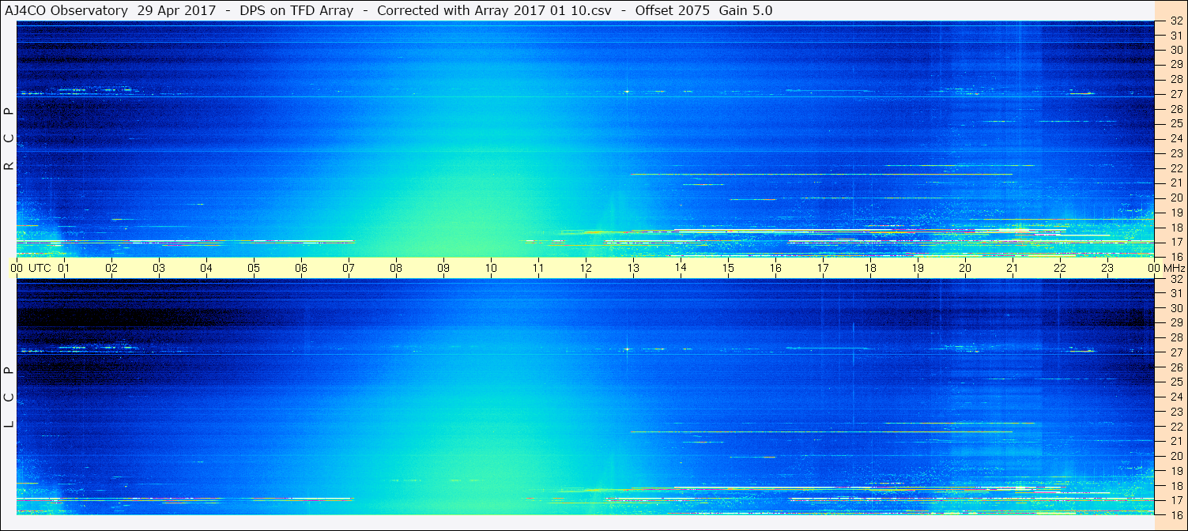
Task: Select the 08 hour marker on the time axis
Action: 396,268
